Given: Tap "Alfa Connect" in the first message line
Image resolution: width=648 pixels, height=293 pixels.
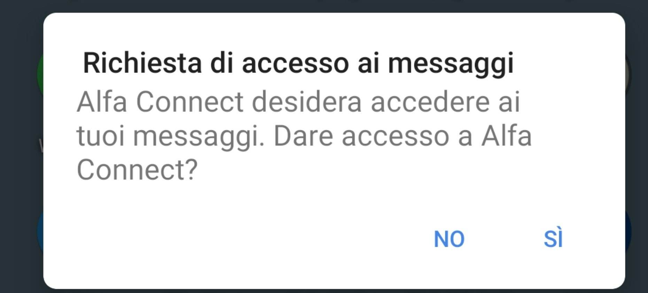Looking at the screenshot, I should tap(160, 102).
